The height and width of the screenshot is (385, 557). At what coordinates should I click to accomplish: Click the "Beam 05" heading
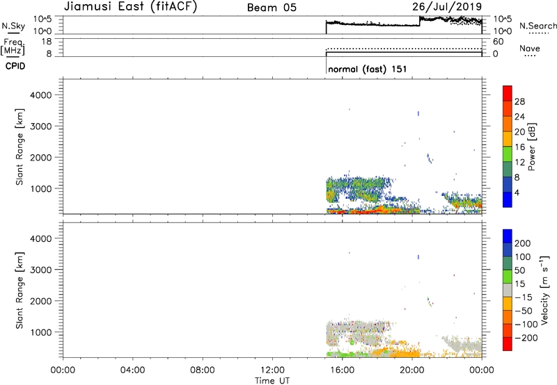click(272, 8)
